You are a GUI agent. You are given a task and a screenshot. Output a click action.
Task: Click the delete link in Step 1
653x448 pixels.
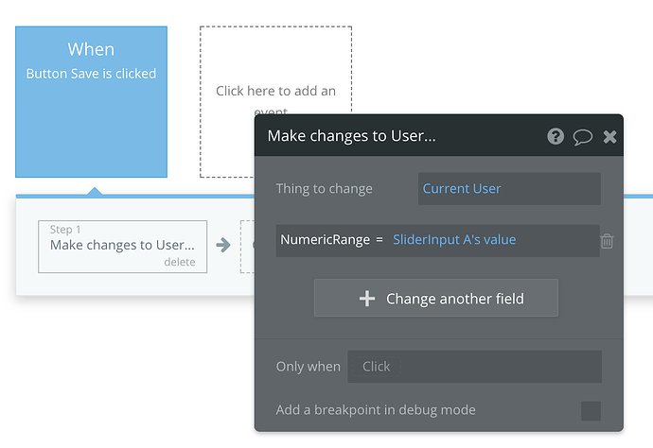pos(180,262)
